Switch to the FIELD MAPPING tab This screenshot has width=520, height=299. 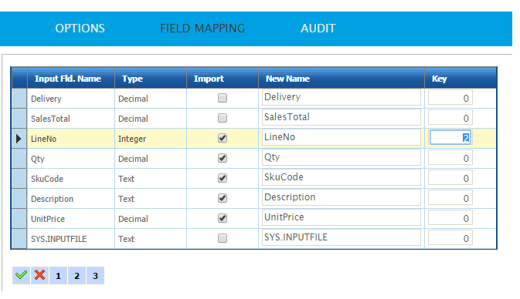202,29
